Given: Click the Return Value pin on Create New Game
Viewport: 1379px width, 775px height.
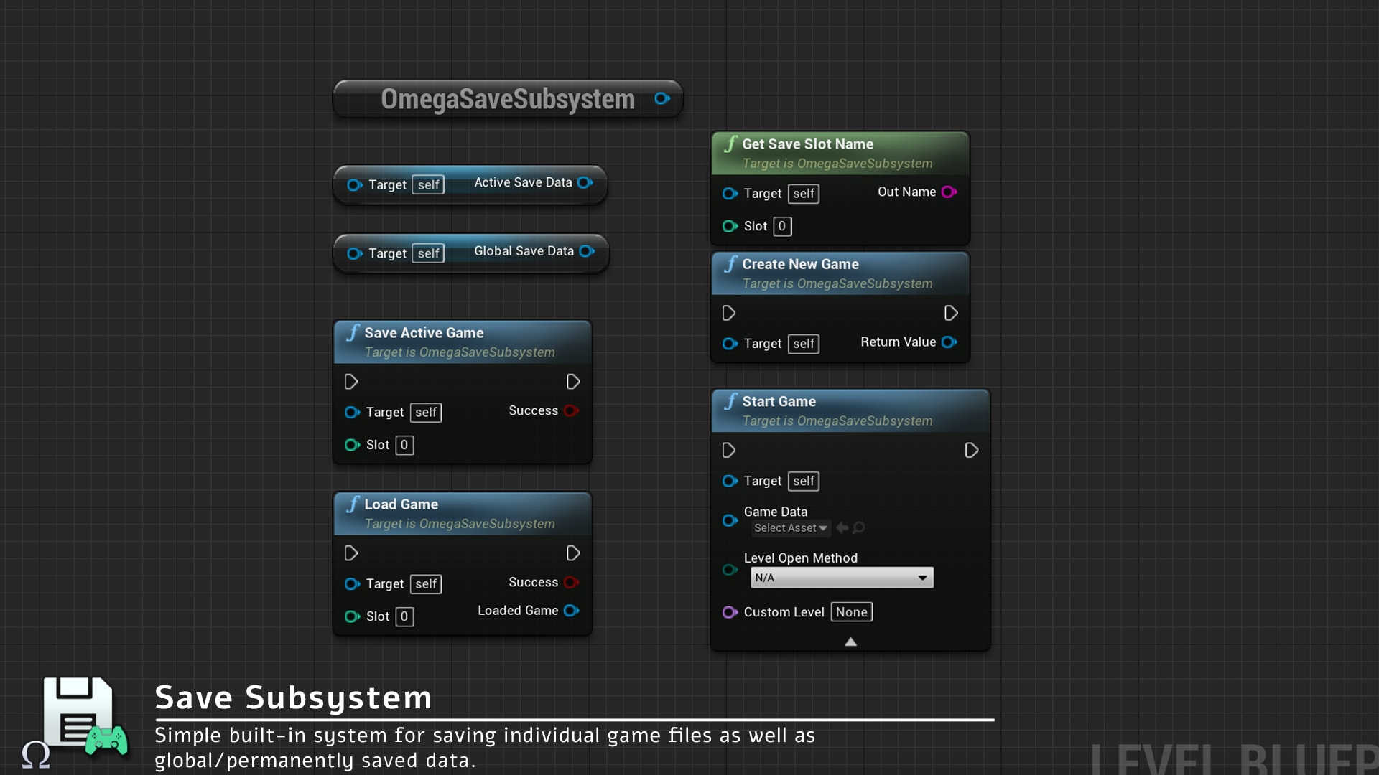Looking at the screenshot, I should [949, 342].
